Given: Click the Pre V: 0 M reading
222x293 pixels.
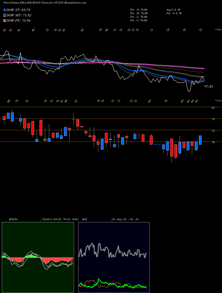Looking at the screenshot, I should tap(174, 13).
